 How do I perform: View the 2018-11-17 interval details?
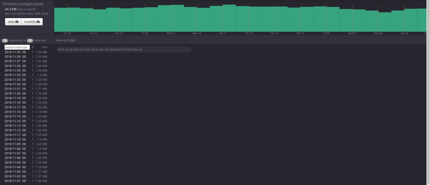tap(26, 107)
